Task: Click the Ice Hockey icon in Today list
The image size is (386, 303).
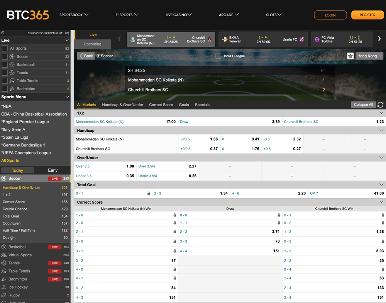Action: 4,287
